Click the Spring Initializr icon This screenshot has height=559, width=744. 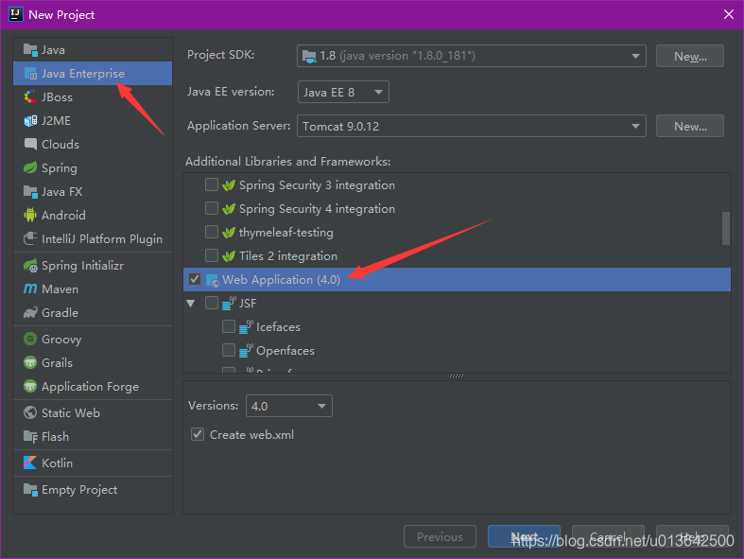30,266
